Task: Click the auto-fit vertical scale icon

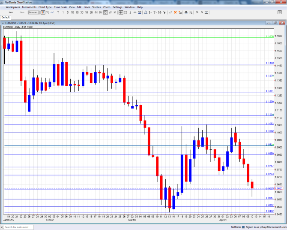Action: pyautogui.click(x=206, y=12)
